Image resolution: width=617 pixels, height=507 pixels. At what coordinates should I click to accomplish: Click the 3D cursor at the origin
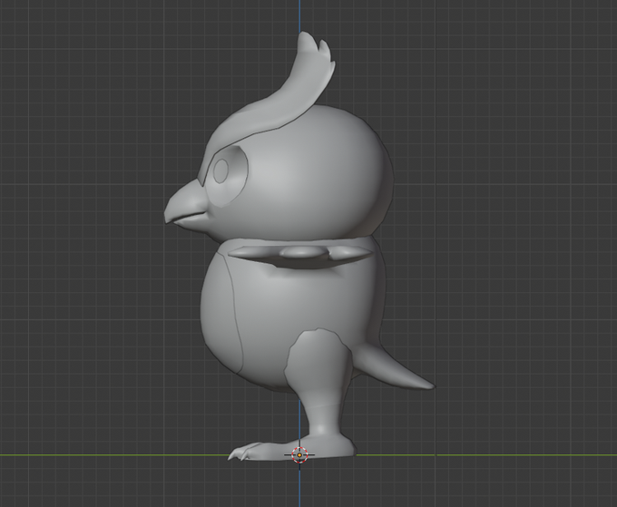click(299, 455)
